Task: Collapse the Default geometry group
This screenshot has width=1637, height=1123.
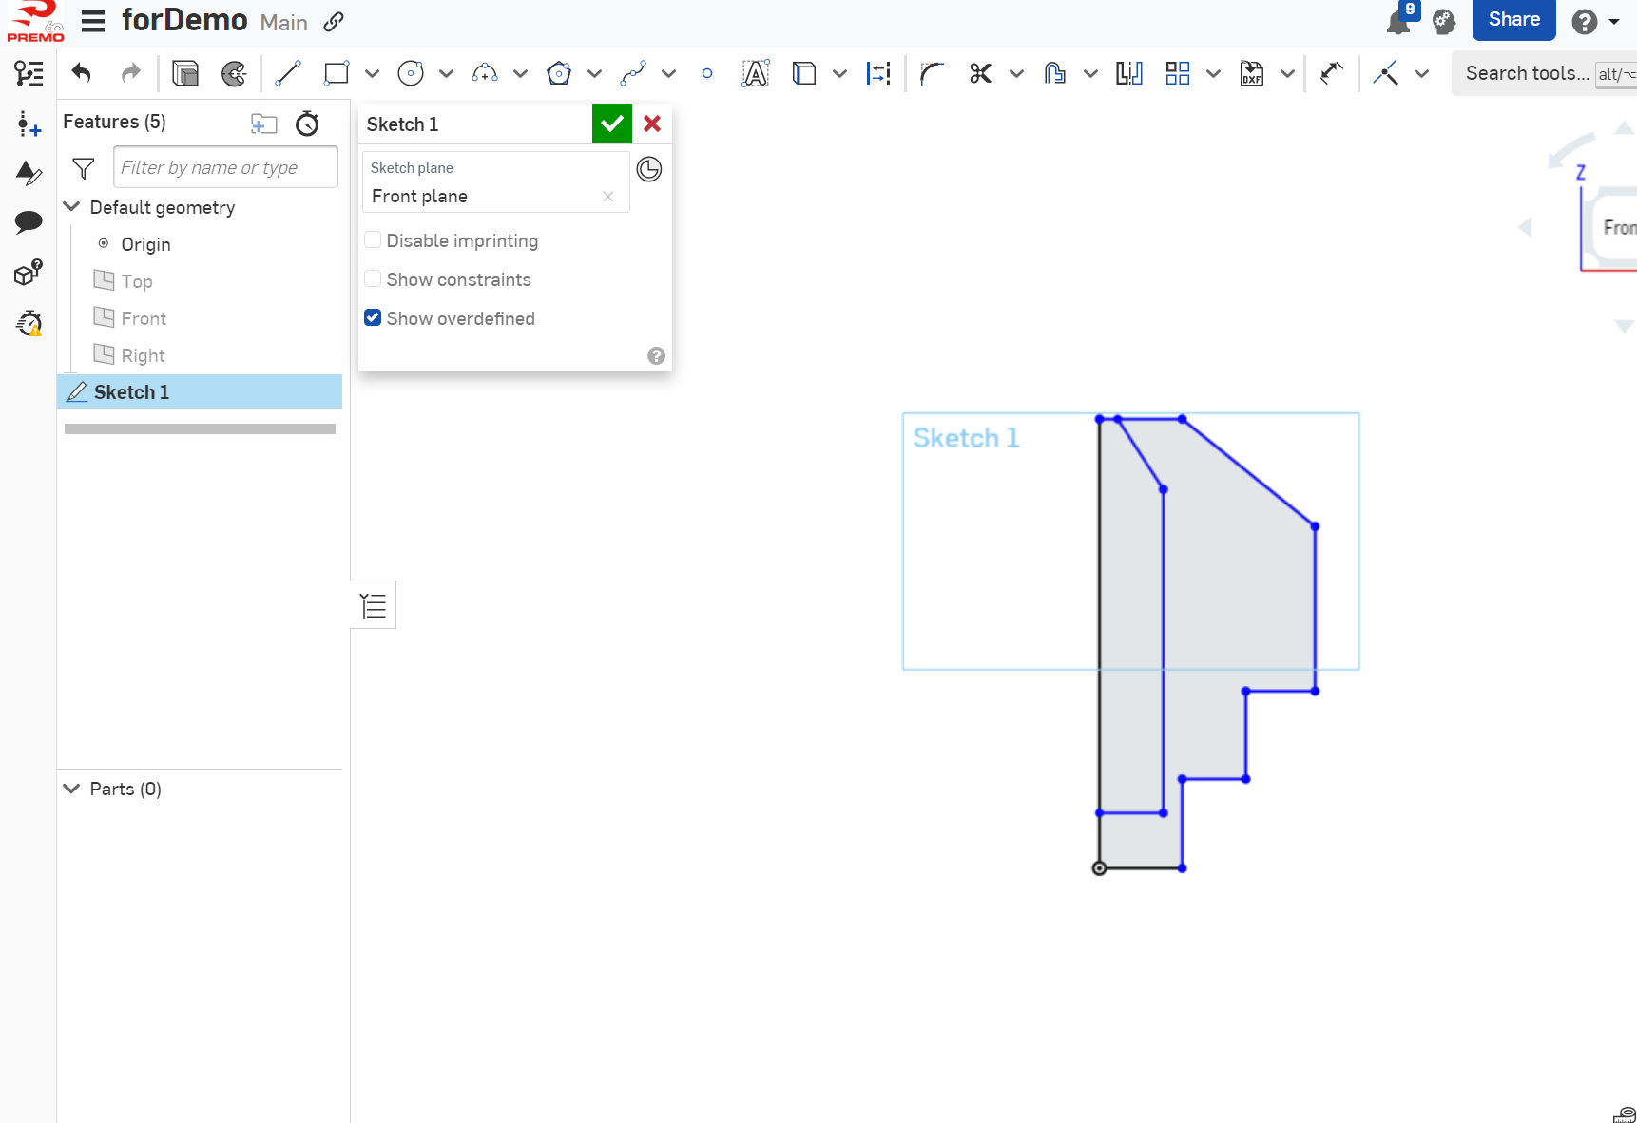Action: [71, 207]
